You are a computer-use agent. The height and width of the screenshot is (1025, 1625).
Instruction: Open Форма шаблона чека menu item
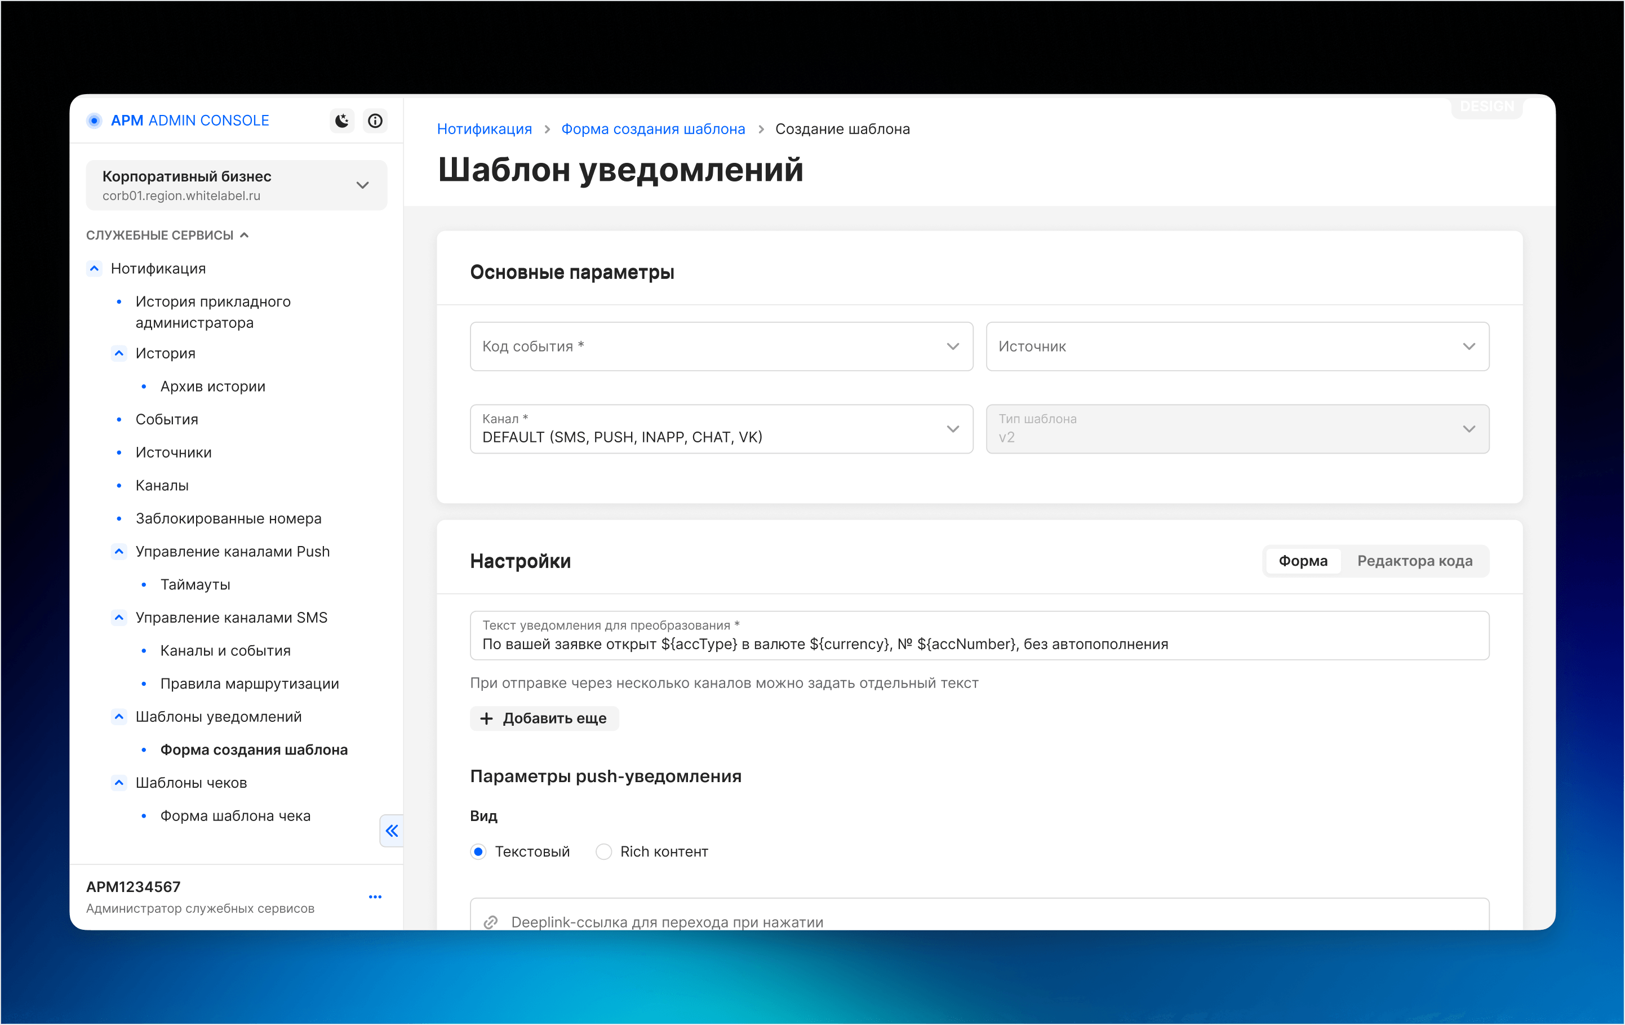(x=236, y=816)
